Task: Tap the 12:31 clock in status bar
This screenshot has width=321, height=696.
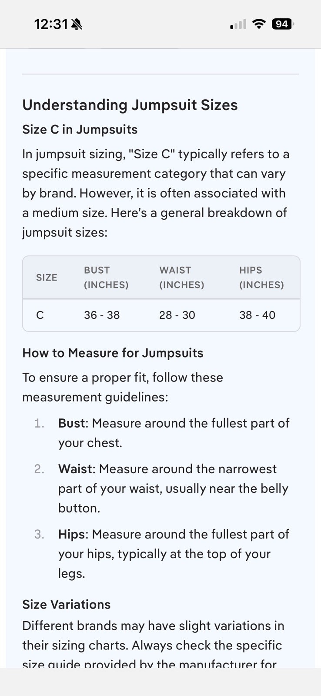Action: click(x=50, y=24)
